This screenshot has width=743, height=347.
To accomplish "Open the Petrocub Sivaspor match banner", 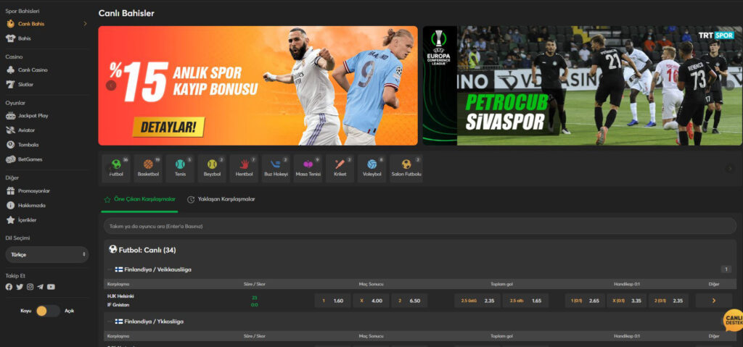I will coord(583,85).
